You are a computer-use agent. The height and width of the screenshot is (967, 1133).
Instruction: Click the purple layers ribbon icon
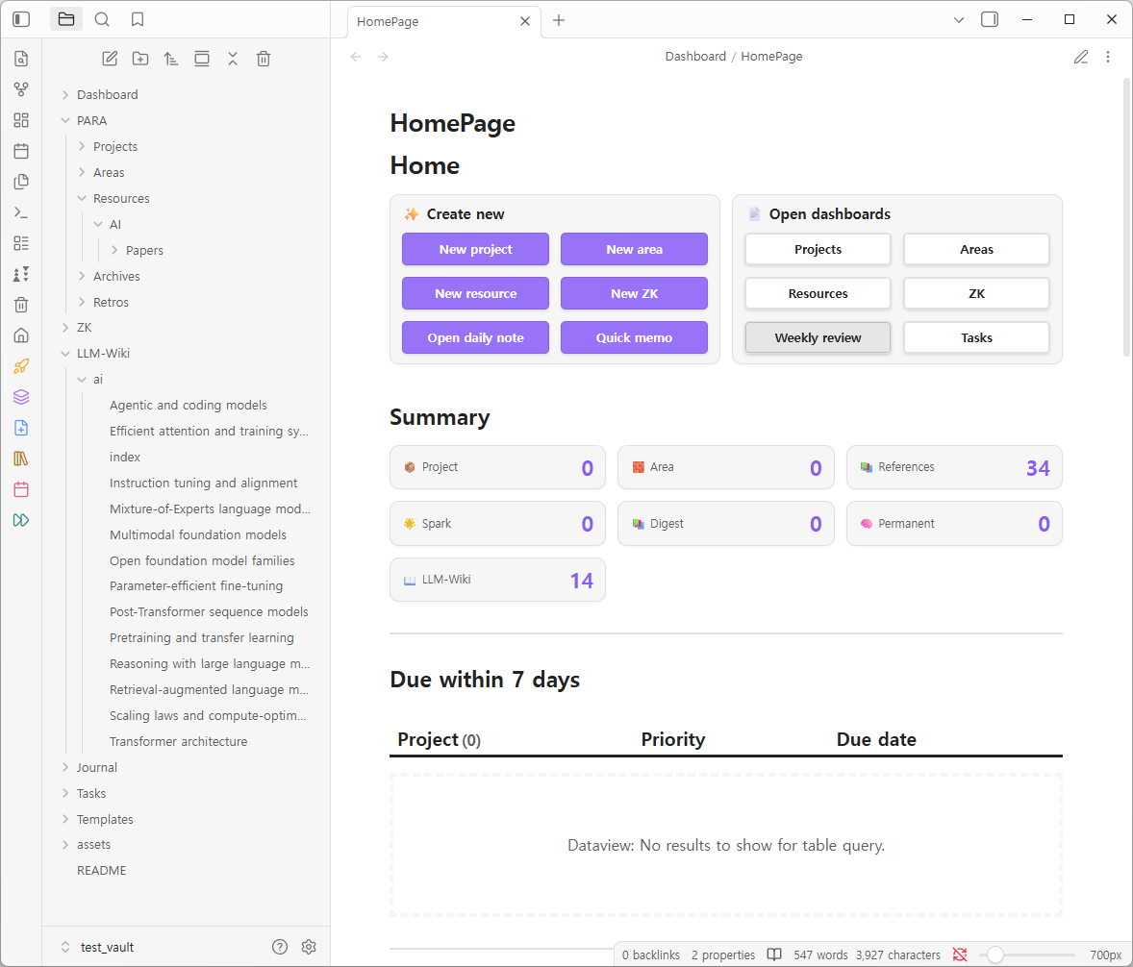[21, 397]
